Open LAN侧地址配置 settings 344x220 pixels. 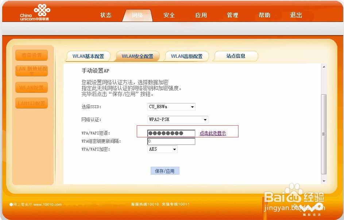[x=31, y=71]
